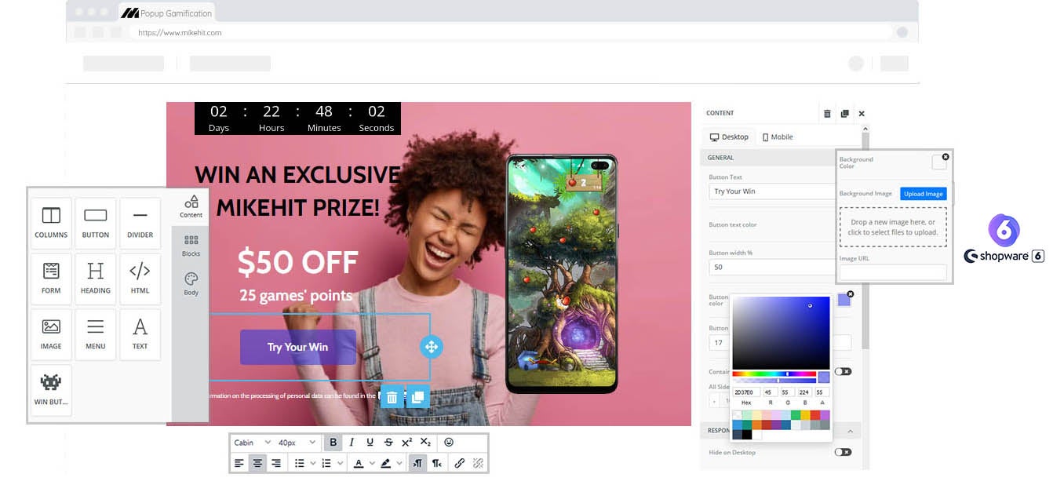Open the highlight color dropdown arrow
1064x503 pixels.
coord(399,463)
